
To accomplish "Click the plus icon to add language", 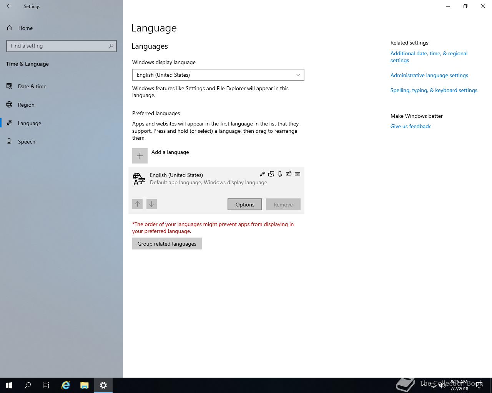I will [140, 156].
